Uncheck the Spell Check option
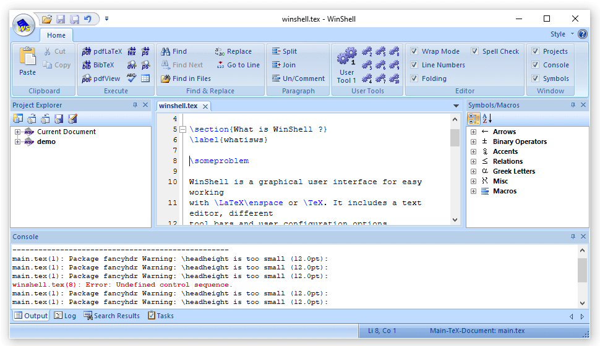The height and width of the screenshot is (346, 600). (x=475, y=51)
